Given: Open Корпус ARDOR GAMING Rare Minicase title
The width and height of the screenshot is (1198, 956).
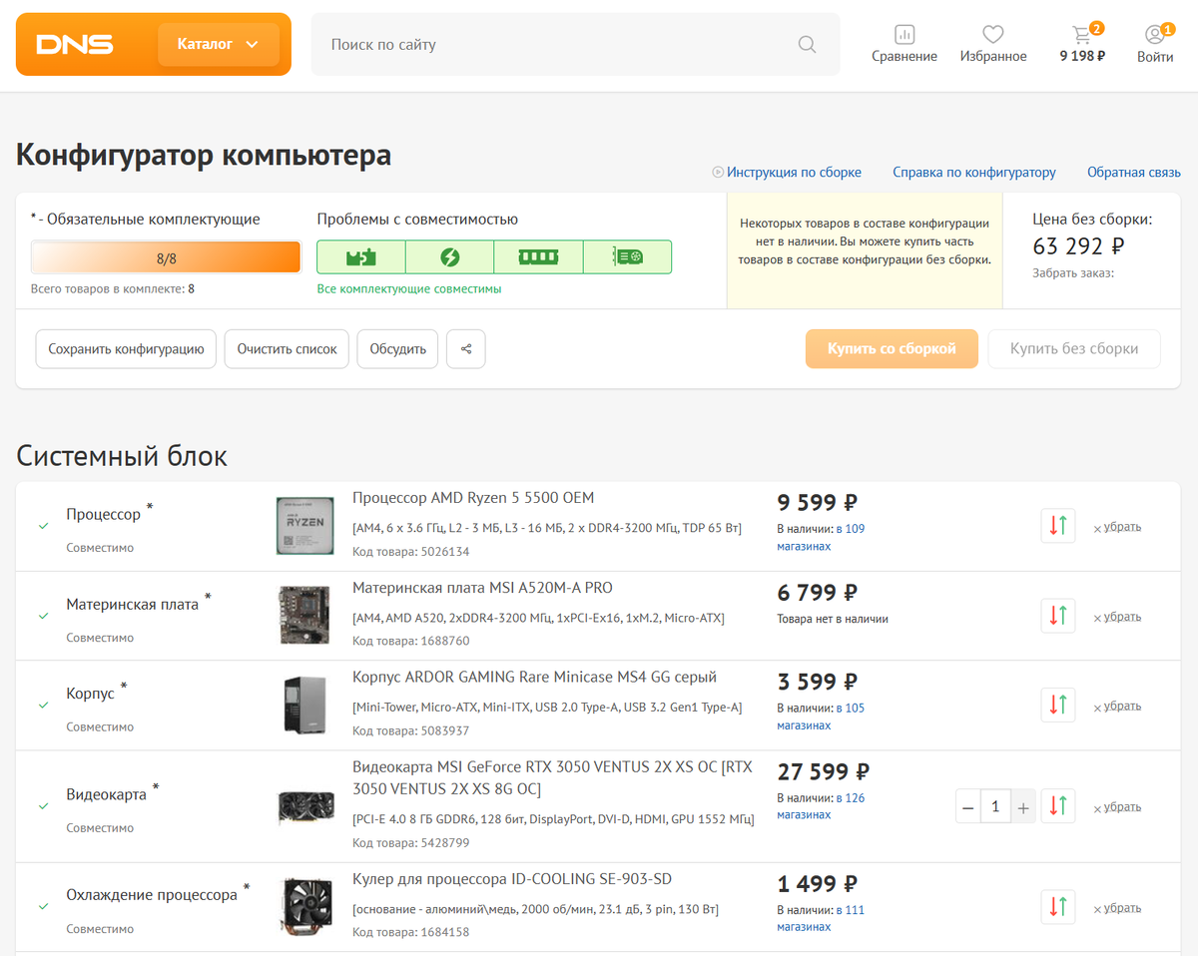Looking at the screenshot, I should 534,678.
